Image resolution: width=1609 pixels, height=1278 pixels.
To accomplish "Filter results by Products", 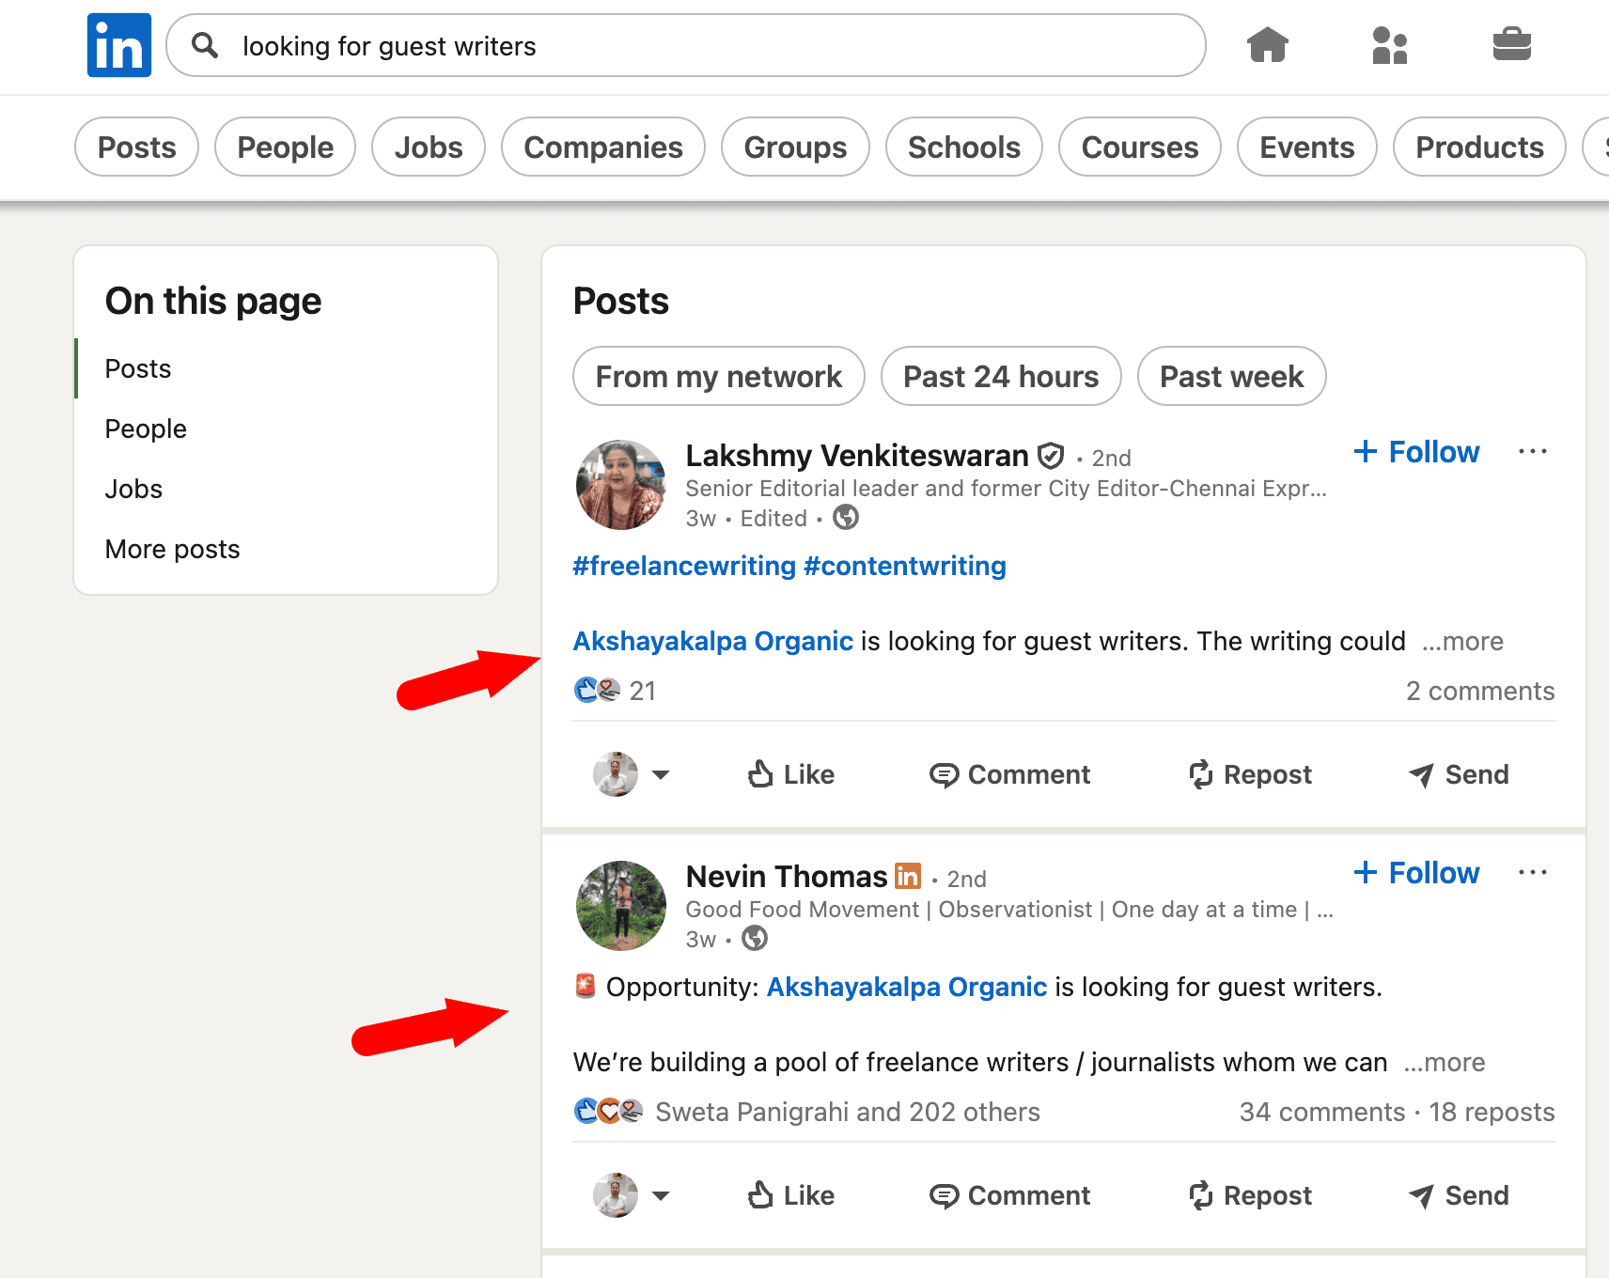I will pos(1479,147).
